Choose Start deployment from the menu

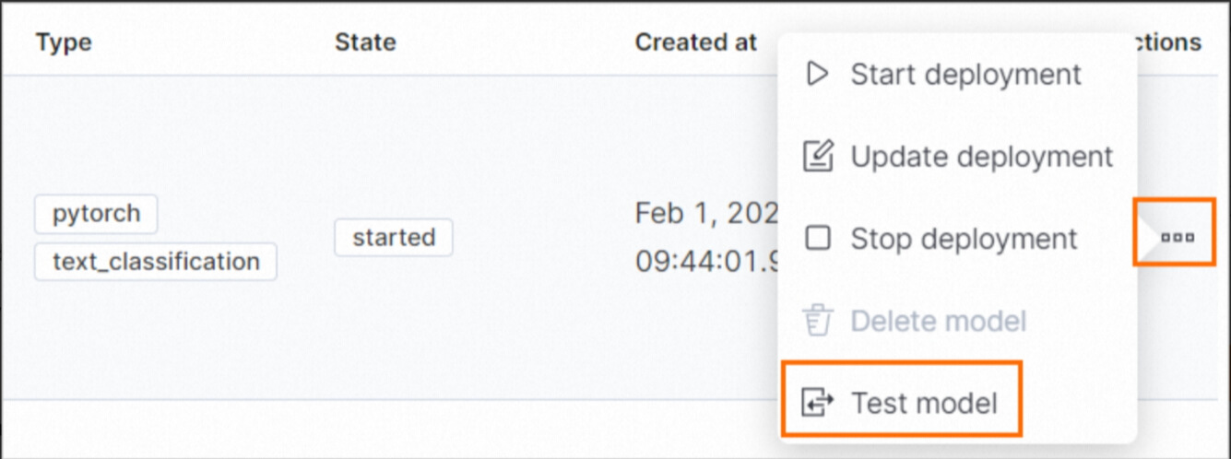click(965, 74)
